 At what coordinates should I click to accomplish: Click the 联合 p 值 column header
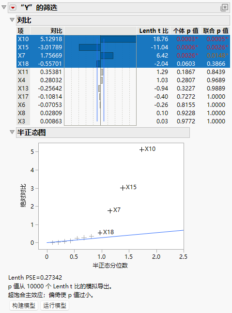(x=216, y=31)
